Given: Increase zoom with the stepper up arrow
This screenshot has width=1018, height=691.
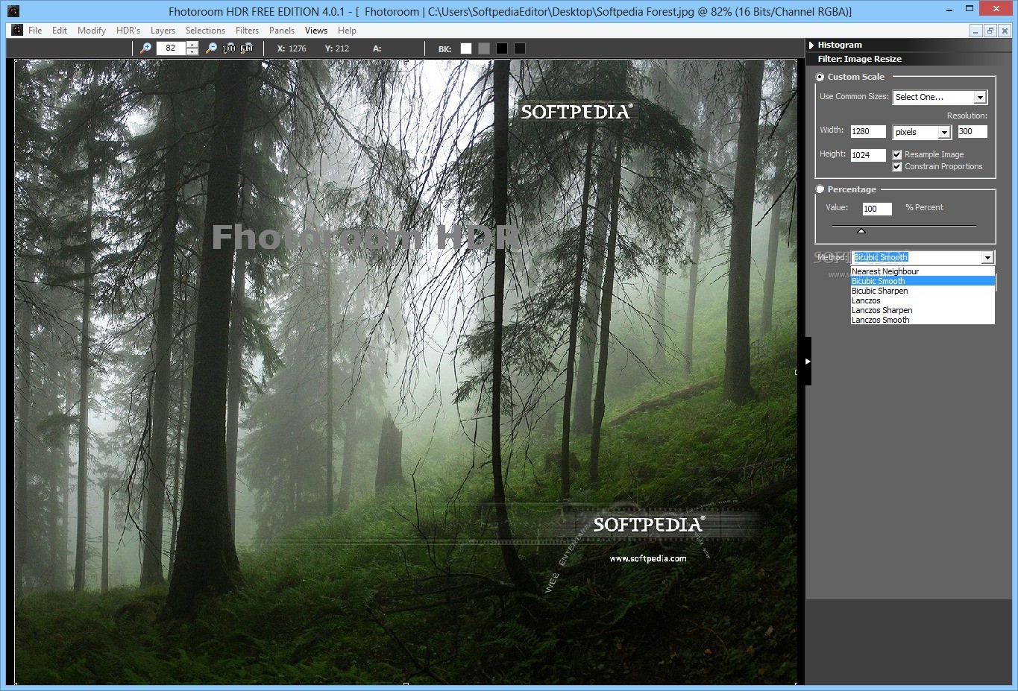Looking at the screenshot, I should (x=192, y=45).
